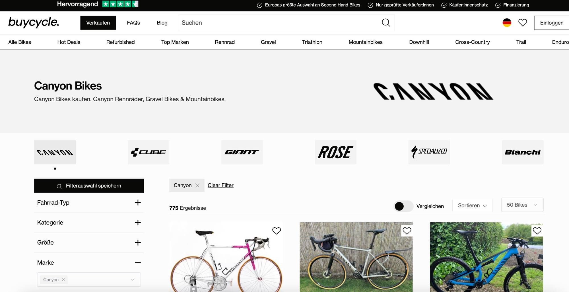Viewport: 569px width, 292px height.
Task: Open the Gravel category menu item
Action: click(268, 42)
